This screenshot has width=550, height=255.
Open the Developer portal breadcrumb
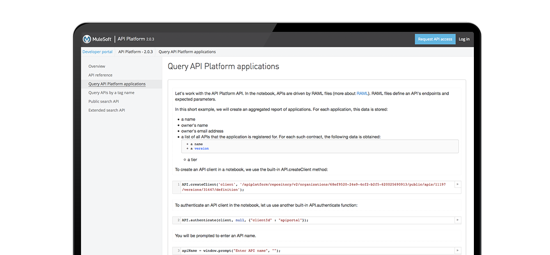(98, 52)
